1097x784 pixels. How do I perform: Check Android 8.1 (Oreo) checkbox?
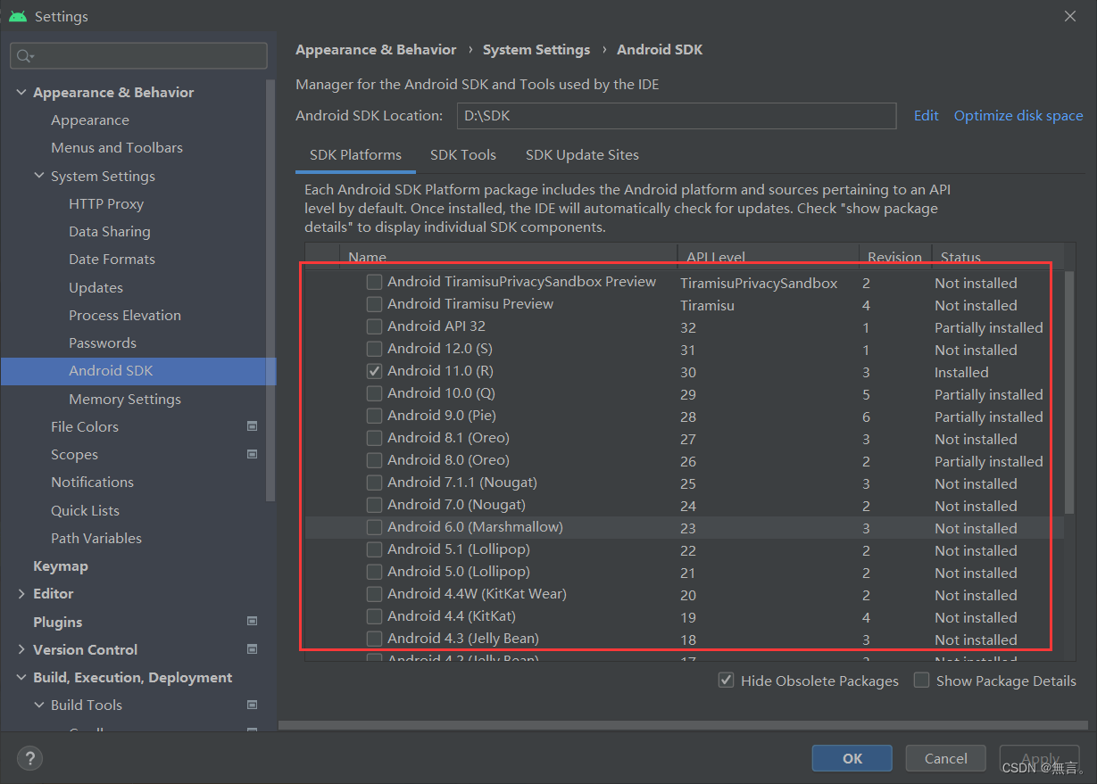click(x=375, y=438)
